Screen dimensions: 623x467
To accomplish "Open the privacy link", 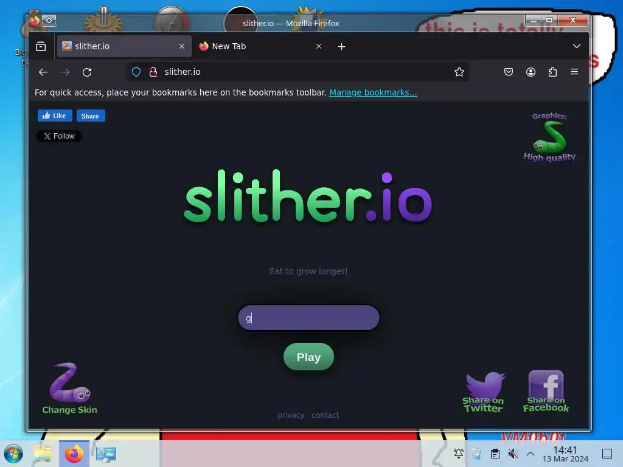I will [x=291, y=415].
